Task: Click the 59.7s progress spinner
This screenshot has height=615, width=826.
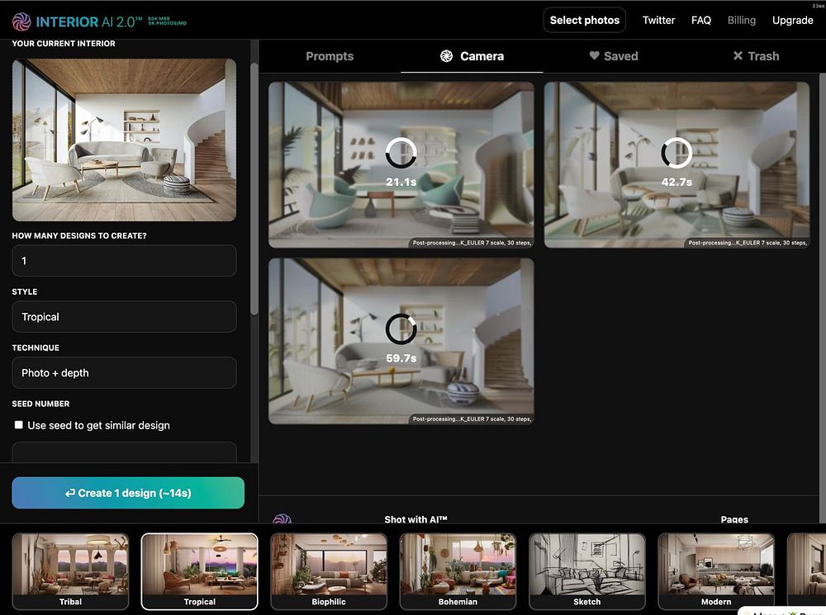Action: coord(401,329)
